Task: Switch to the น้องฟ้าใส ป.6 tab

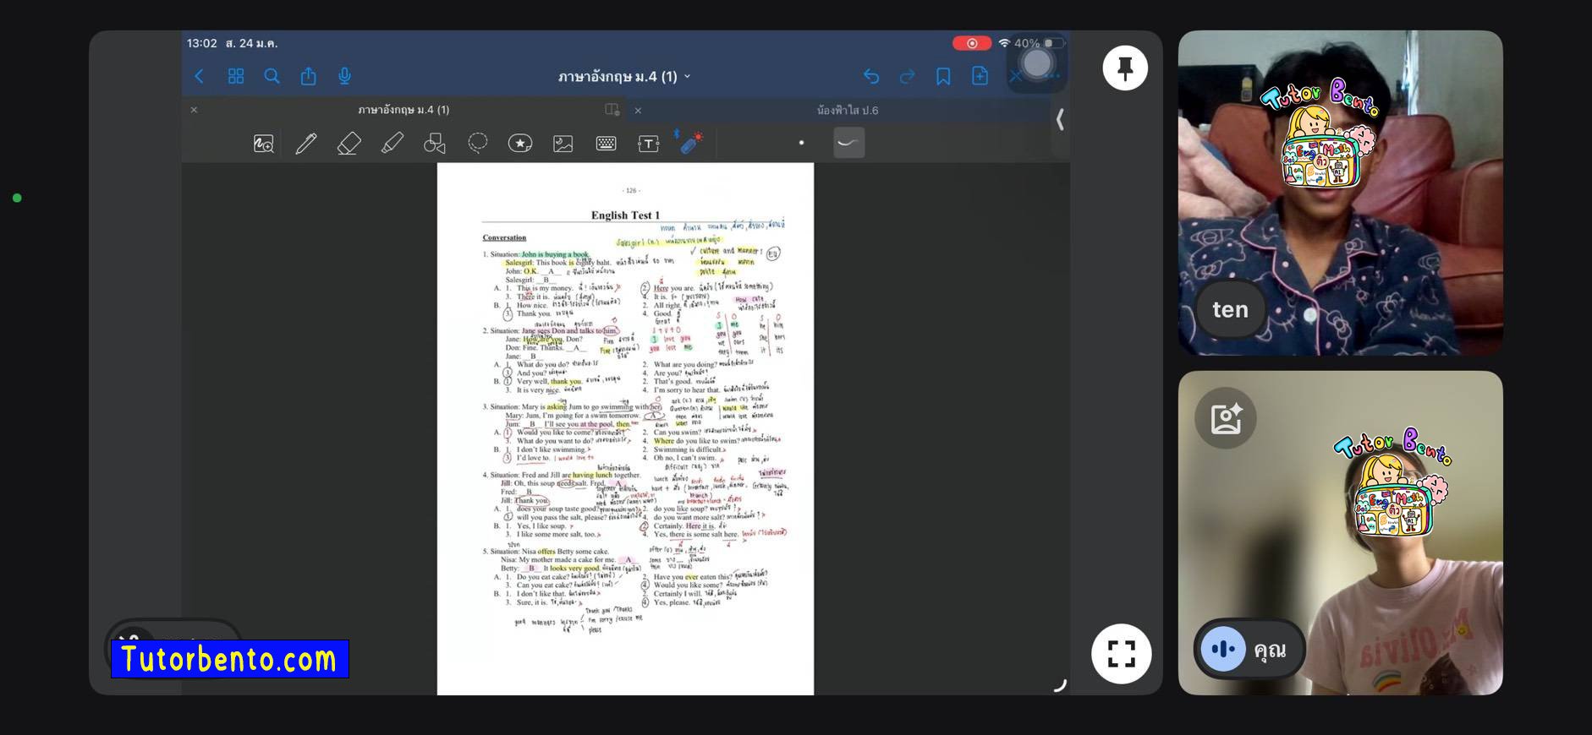Action: point(847,111)
